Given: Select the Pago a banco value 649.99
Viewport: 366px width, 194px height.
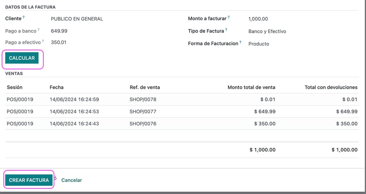Looking at the screenshot, I should click(x=59, y=31).
